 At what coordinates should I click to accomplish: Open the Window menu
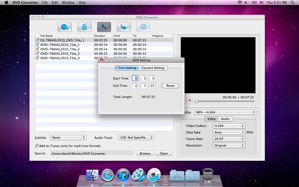coord(68,3)
